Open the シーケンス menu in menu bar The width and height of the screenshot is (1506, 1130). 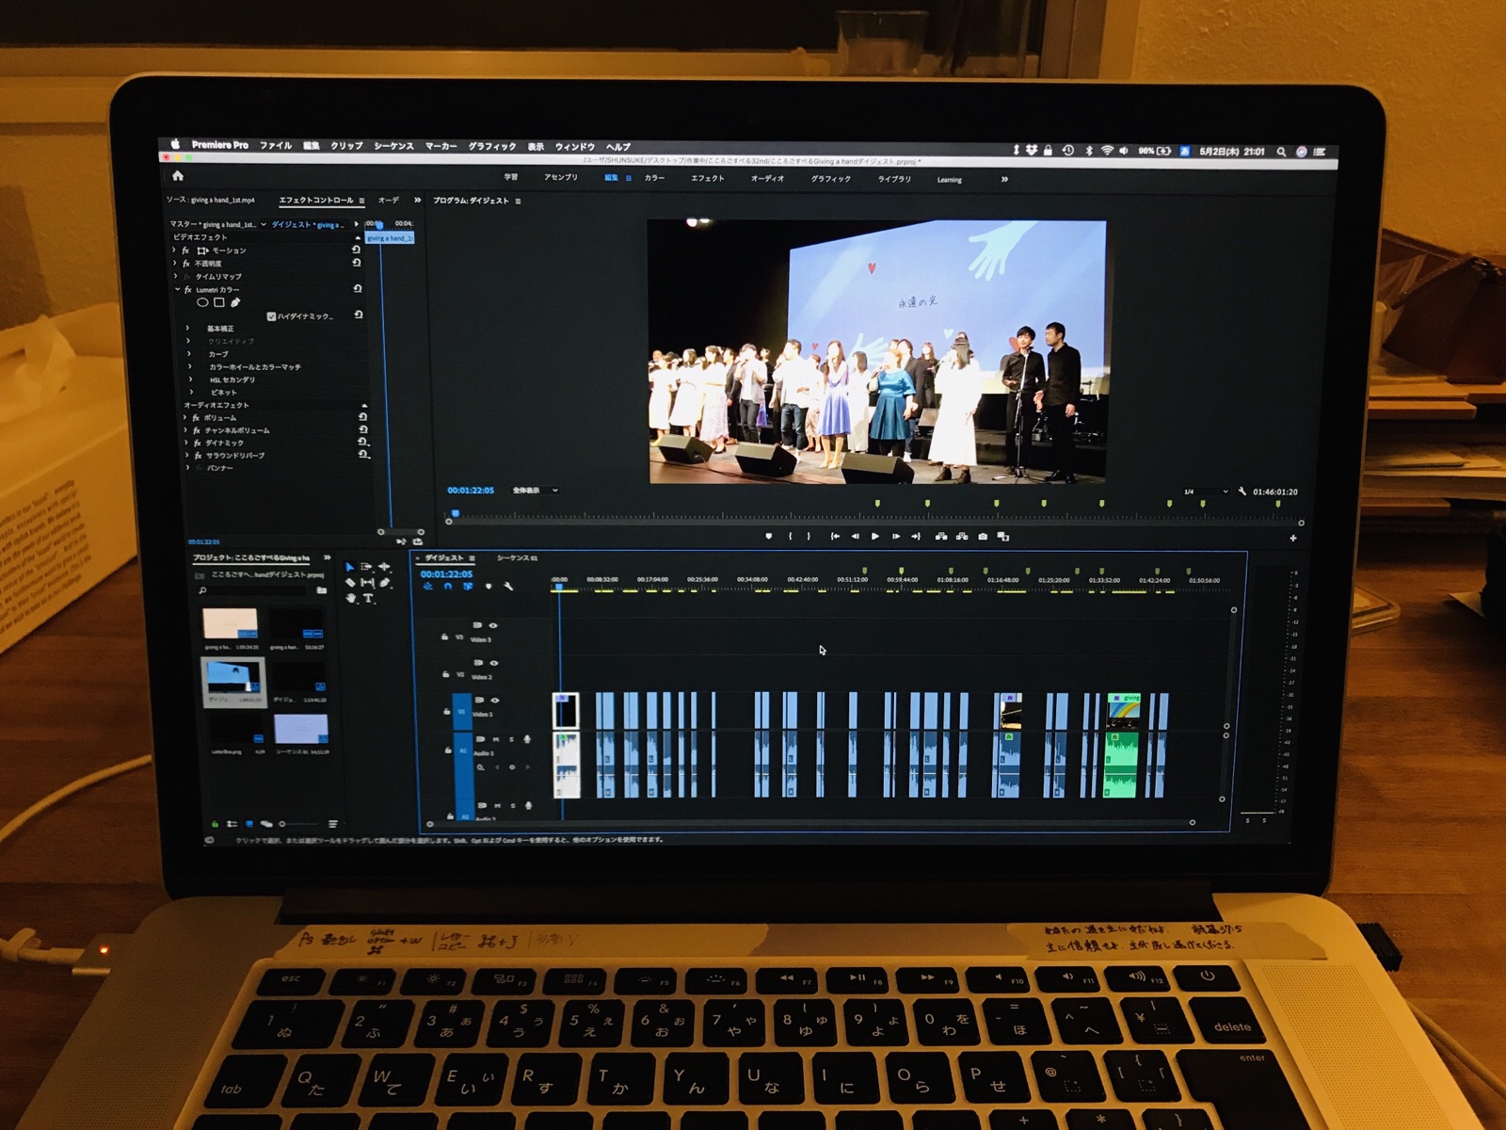pos(393,146)
